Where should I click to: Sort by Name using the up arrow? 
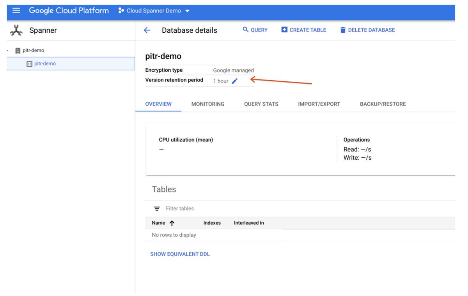coord(172,223)
